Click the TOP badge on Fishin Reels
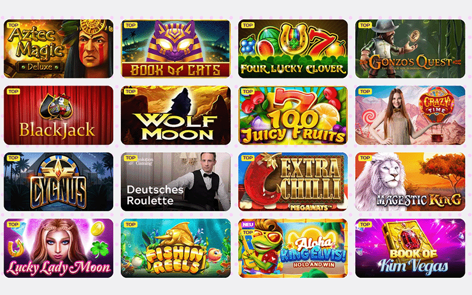The width and height of the screenshot is (472, 295). (x=130, y=225)
